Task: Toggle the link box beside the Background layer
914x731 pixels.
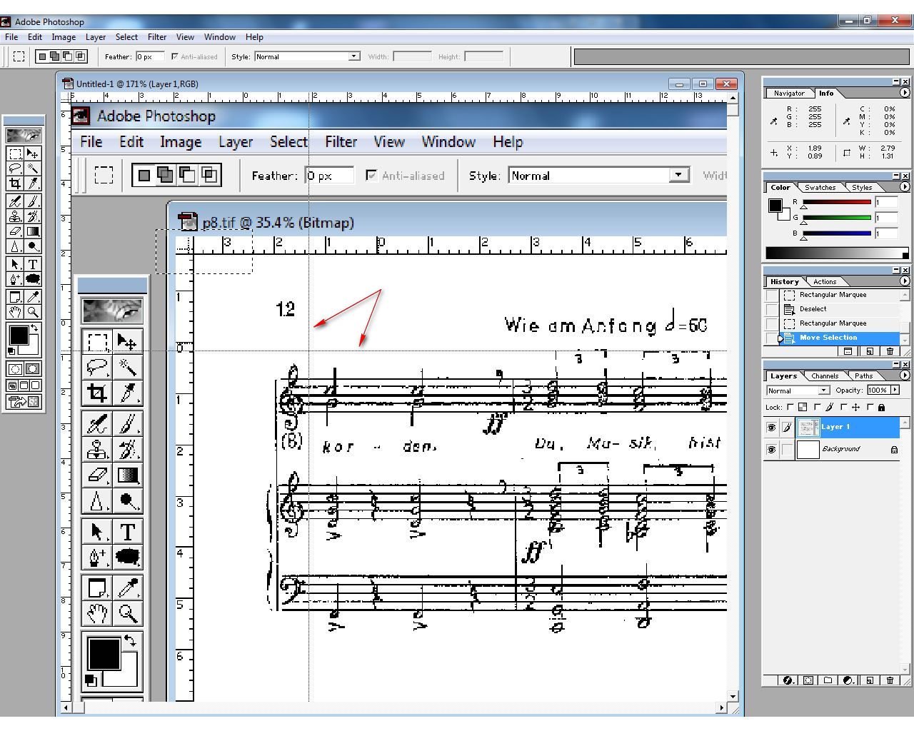Action: point(787,450)
